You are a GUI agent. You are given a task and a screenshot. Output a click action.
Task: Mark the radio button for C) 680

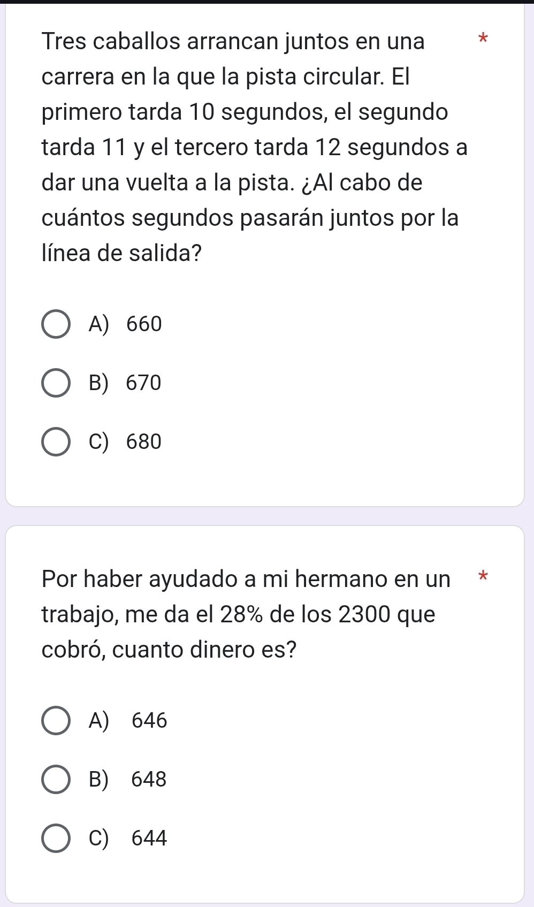click(x=56, y=442)
